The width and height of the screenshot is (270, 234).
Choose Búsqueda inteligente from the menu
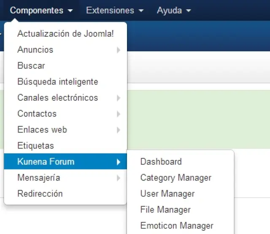tap(58, 82)
